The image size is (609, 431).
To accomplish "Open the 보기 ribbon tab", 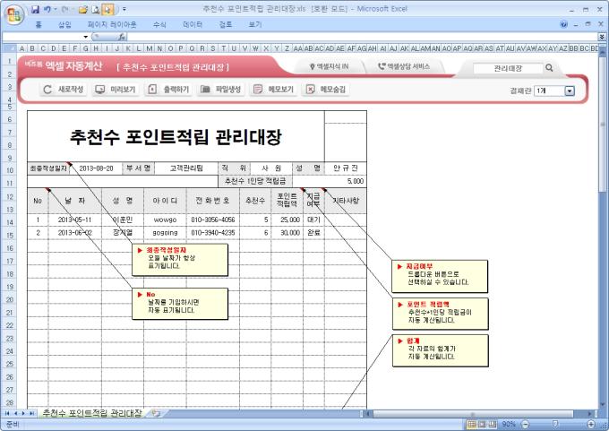I will [254, 24].
